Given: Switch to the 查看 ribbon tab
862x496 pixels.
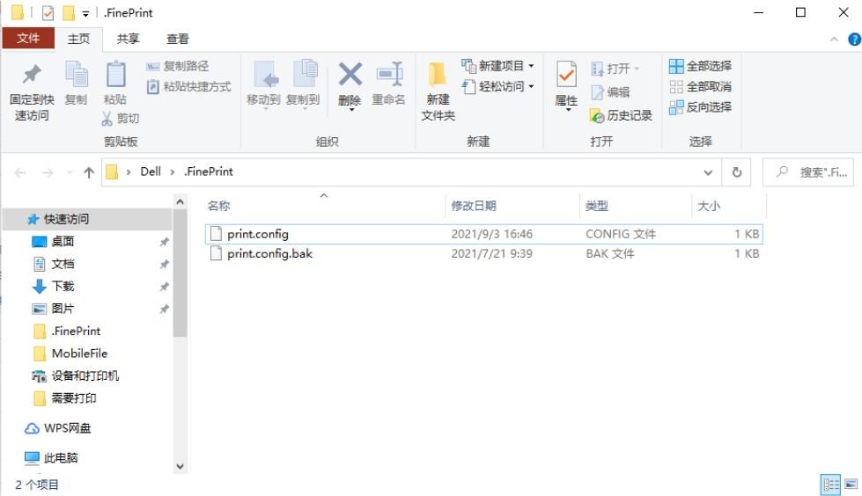Looking at the screenshot, I should [178, 39].
